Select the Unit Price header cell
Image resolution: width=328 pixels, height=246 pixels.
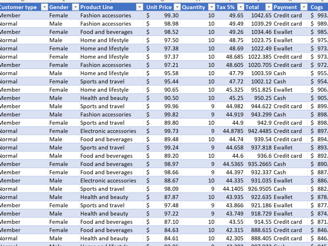click(162, 7)
